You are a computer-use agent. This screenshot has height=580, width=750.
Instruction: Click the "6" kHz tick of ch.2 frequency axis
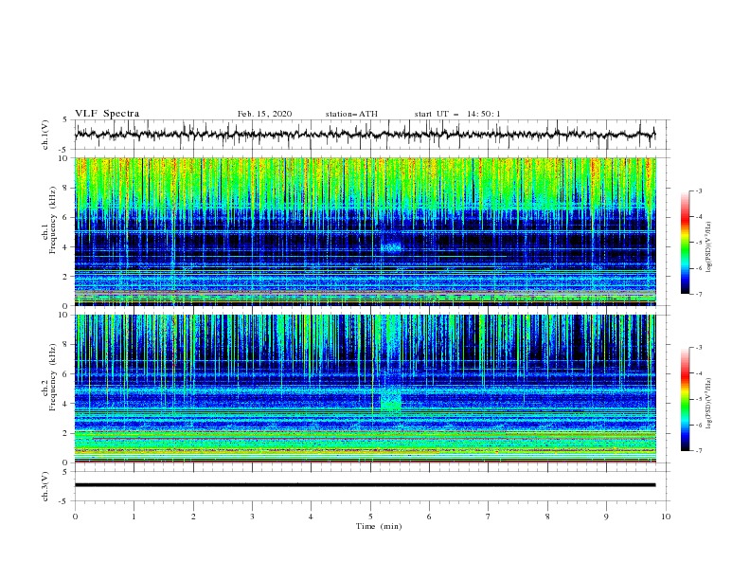(x=66, y=374)
